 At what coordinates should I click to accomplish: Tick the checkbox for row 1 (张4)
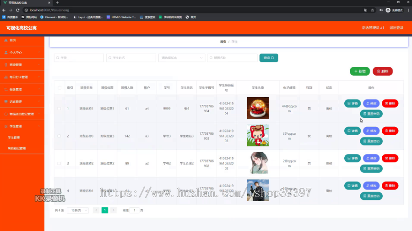[x=59, y=109]
